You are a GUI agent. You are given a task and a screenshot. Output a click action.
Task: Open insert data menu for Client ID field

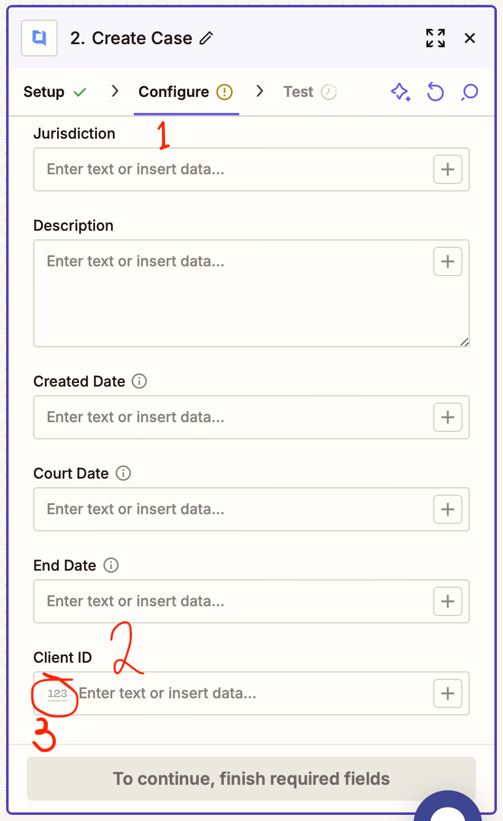(x=447, y=693)
